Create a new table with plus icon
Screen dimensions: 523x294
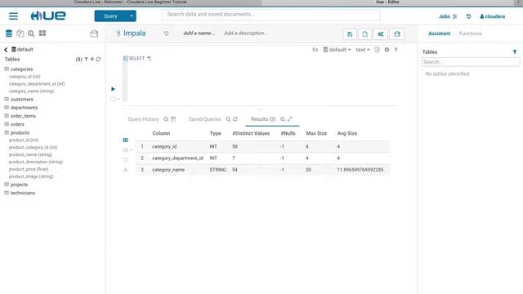[x=92, y=60]
